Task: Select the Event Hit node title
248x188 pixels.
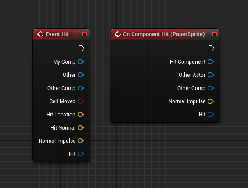Action: click(57, 34)
